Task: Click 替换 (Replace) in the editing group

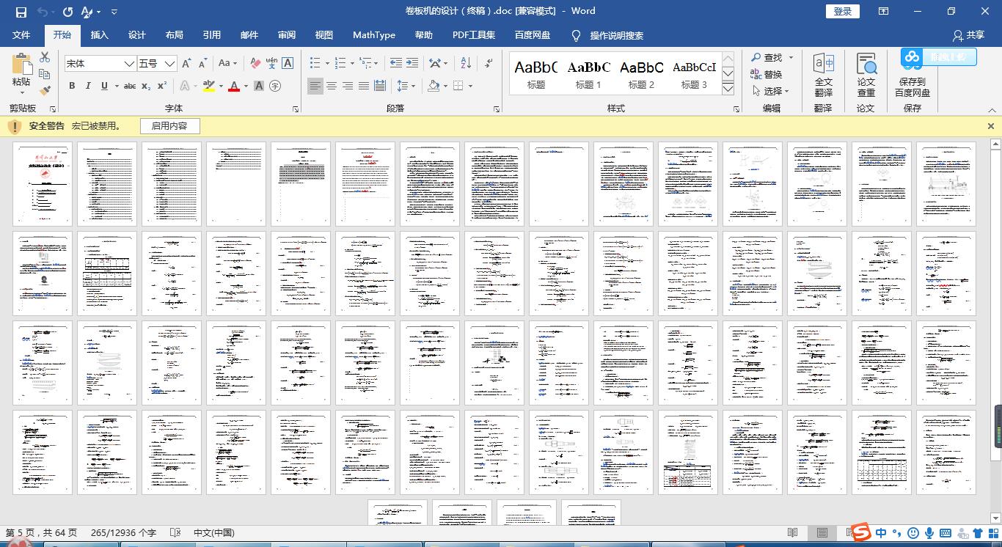Action: 766,74
